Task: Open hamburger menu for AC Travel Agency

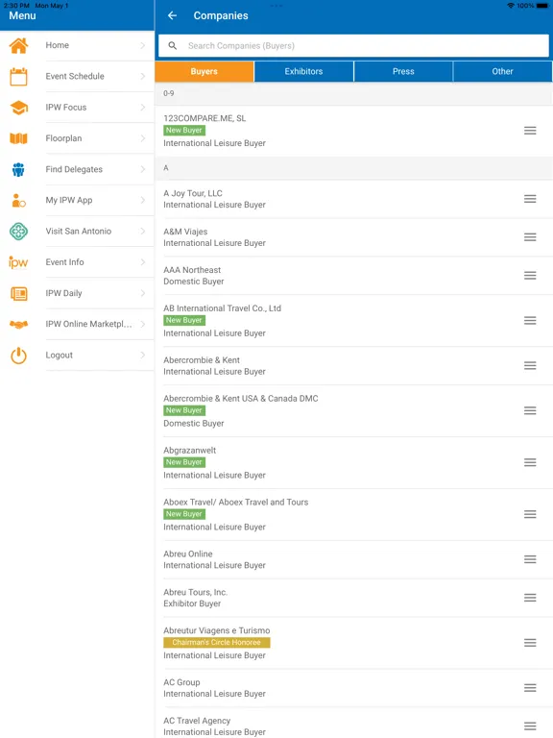Action: pyautogui.click(x=530, y=726)
